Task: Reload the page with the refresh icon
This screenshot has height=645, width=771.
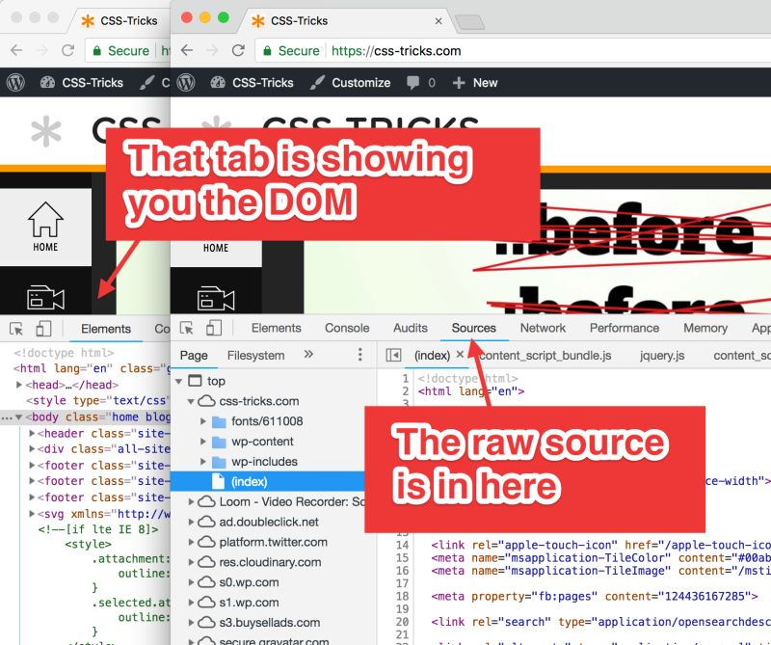Action: pos(238,51)
